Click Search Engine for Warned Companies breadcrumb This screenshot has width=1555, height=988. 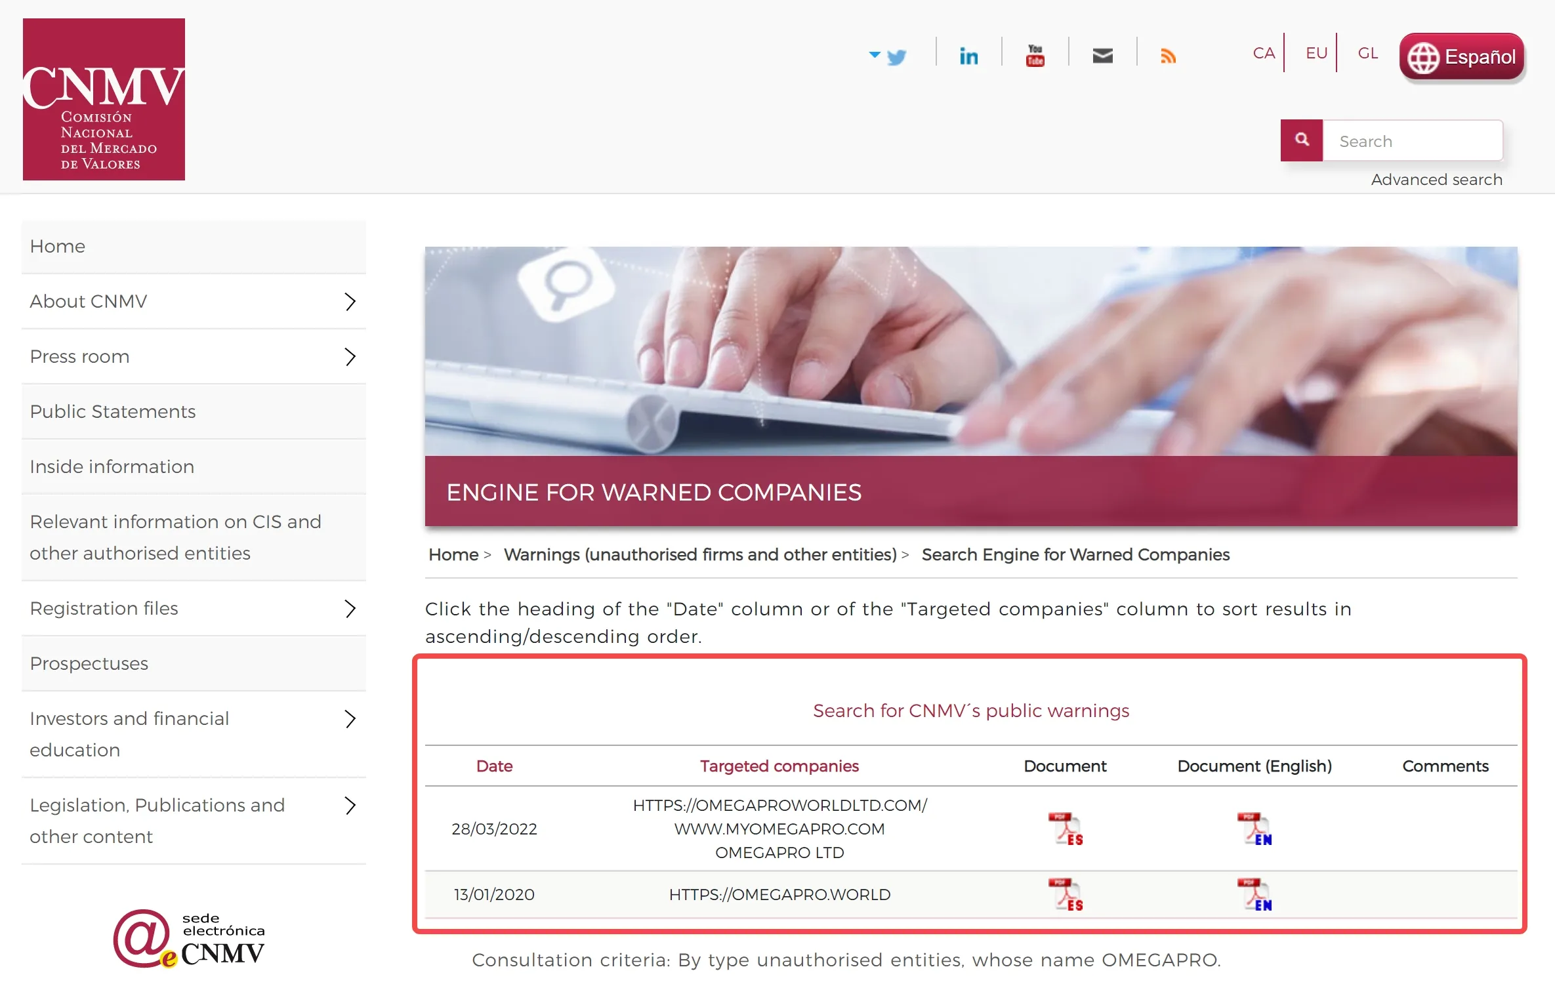(x=1075, y=554)
